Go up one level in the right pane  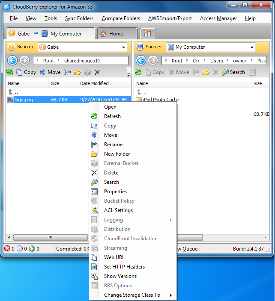click(x=141, y=92)
